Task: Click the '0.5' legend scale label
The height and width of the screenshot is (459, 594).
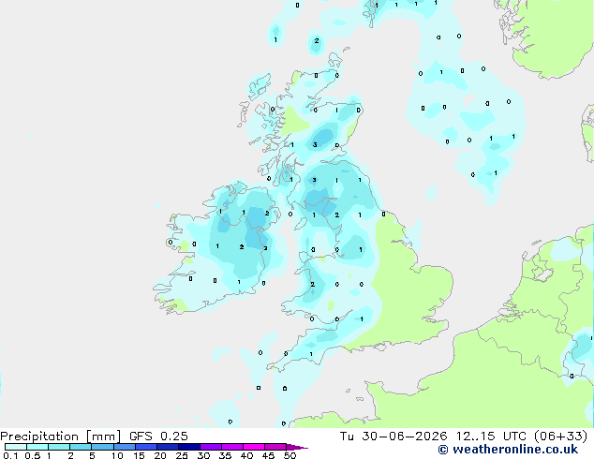Action: pyautogui.click(x=33, y=455)
